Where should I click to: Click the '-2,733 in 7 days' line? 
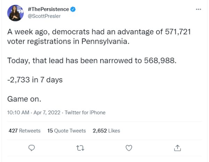point(35,80)
